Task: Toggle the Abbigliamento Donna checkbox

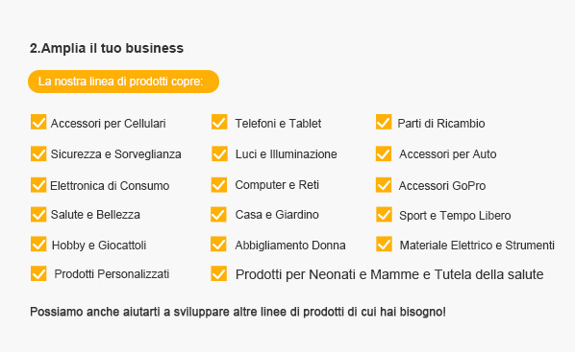Action: click(x=218, y=244)
